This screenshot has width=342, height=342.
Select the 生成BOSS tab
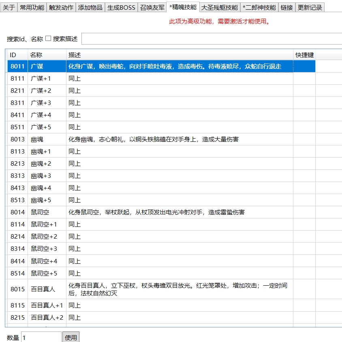coord(121,7)
